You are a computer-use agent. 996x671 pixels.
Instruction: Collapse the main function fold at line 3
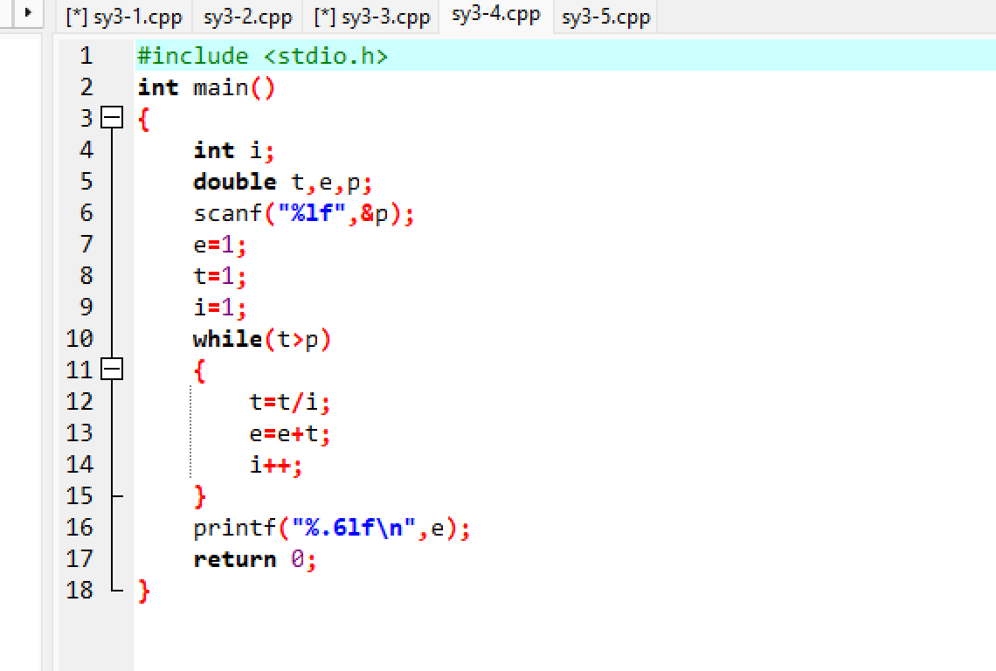pyautogui.click(x=112, y=118)
